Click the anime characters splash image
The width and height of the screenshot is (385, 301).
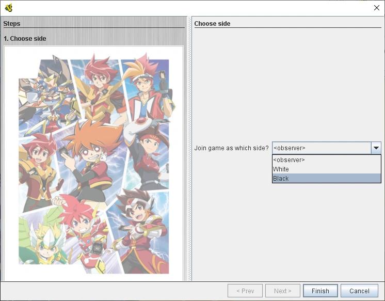pos(94,163)
